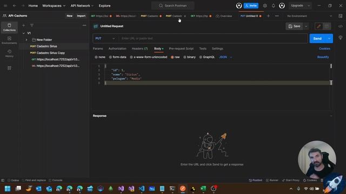Collapse the V1 collection
This screenshot has width=346, height=194.
tap(24, 33)
